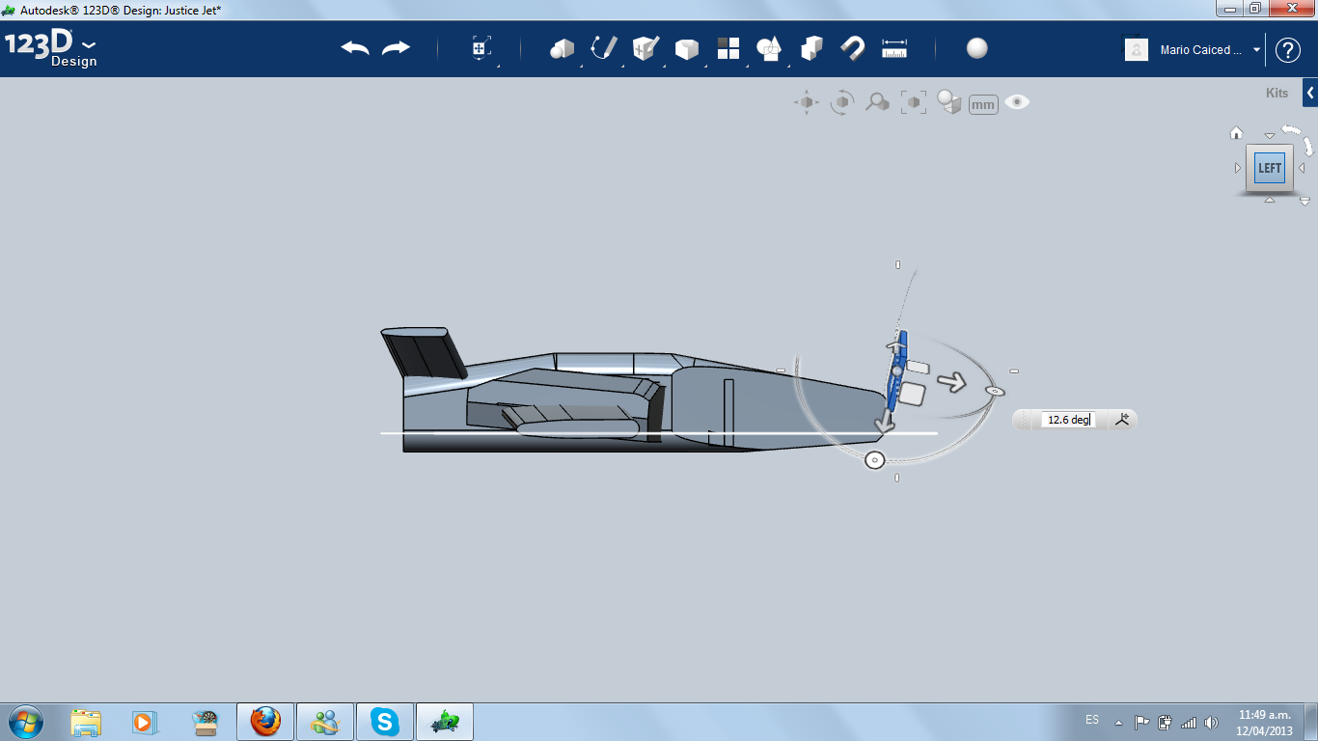The width and height of the screenshot is (1318, 741).
Task: Open the Sketch tool menu
Action: [x=604, y=48]
